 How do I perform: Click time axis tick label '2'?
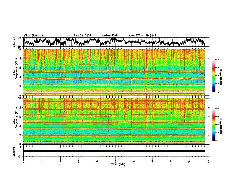click(60, 161)
